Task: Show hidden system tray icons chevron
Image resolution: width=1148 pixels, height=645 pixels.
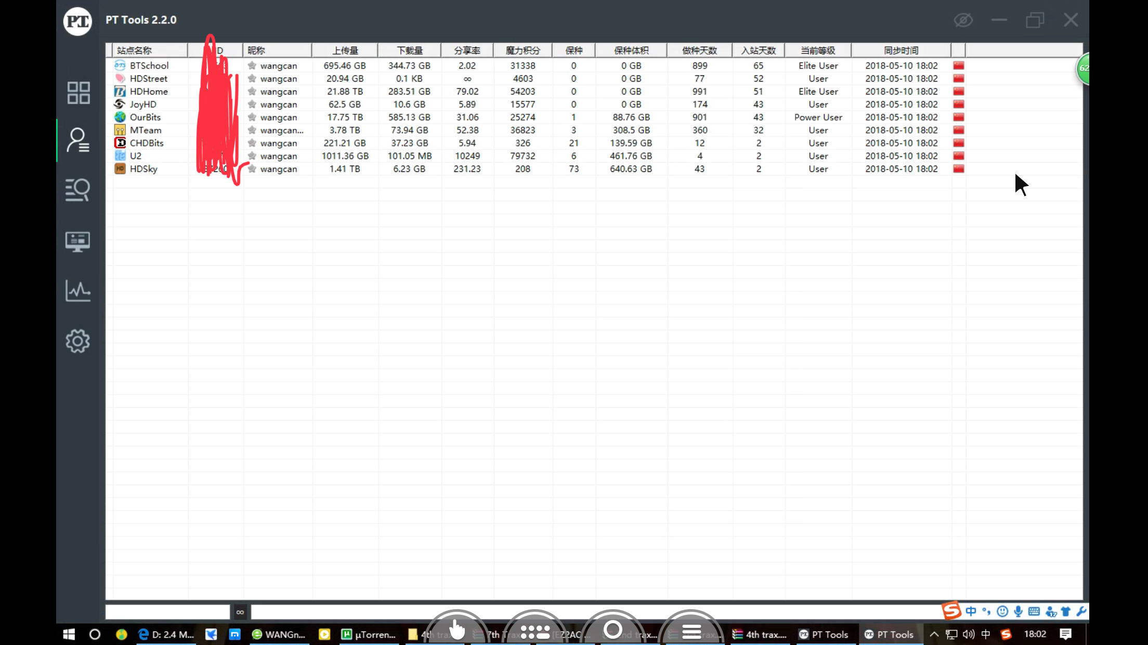Action: [x=934, y=634]
